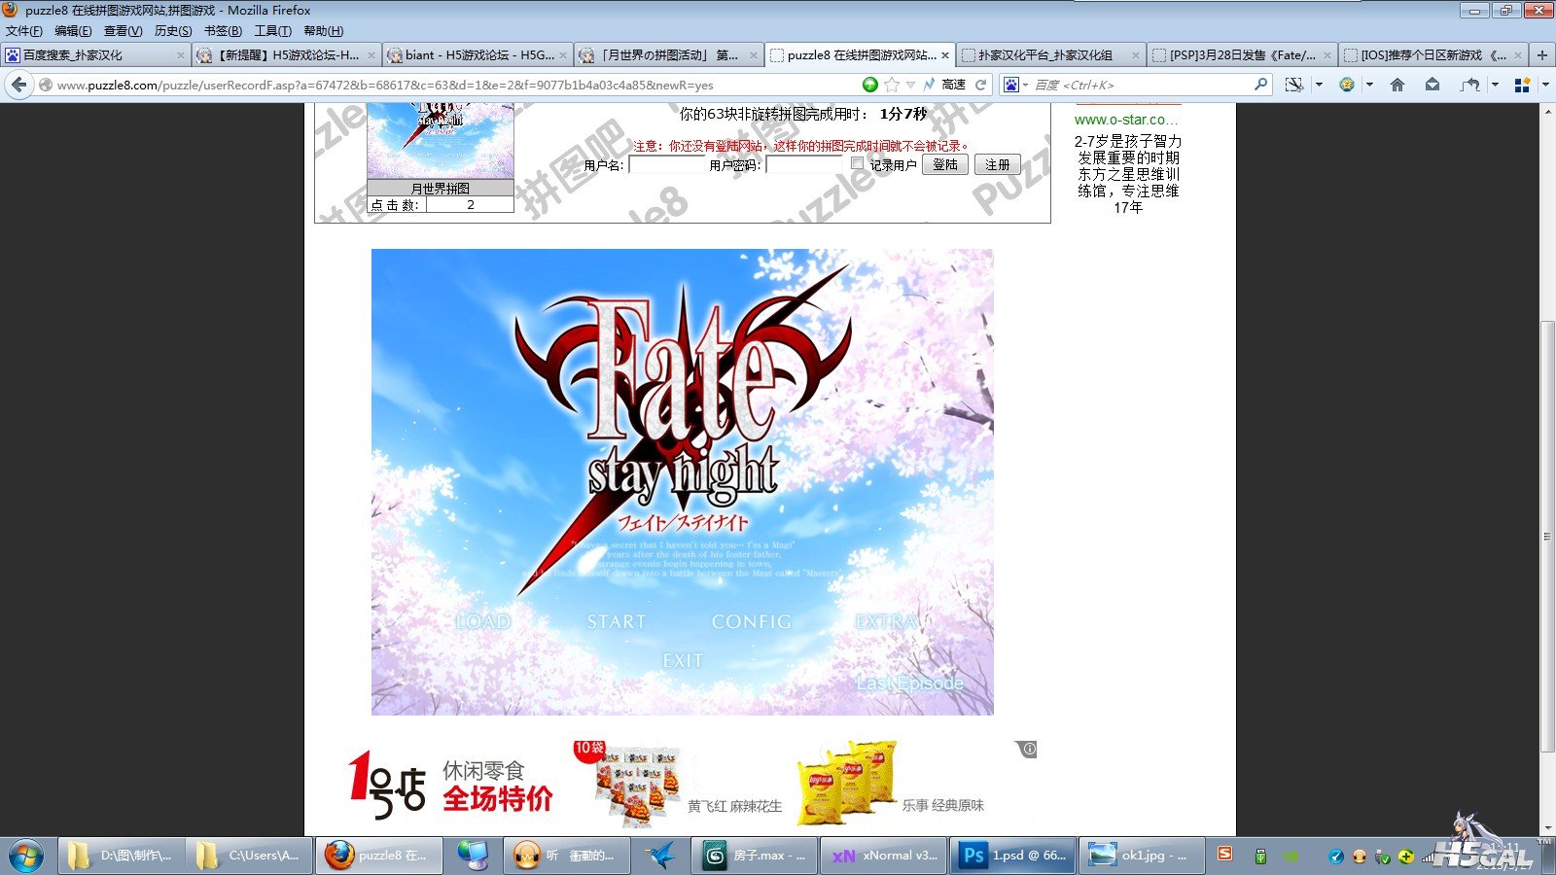1556x875 pixels.
Task: Click the magnifier search icon in search box
Action: [1260, 85]
